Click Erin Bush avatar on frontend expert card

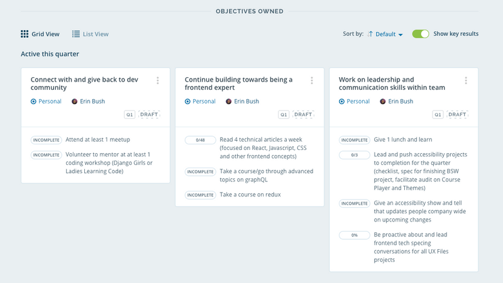(x=229, y=101)
